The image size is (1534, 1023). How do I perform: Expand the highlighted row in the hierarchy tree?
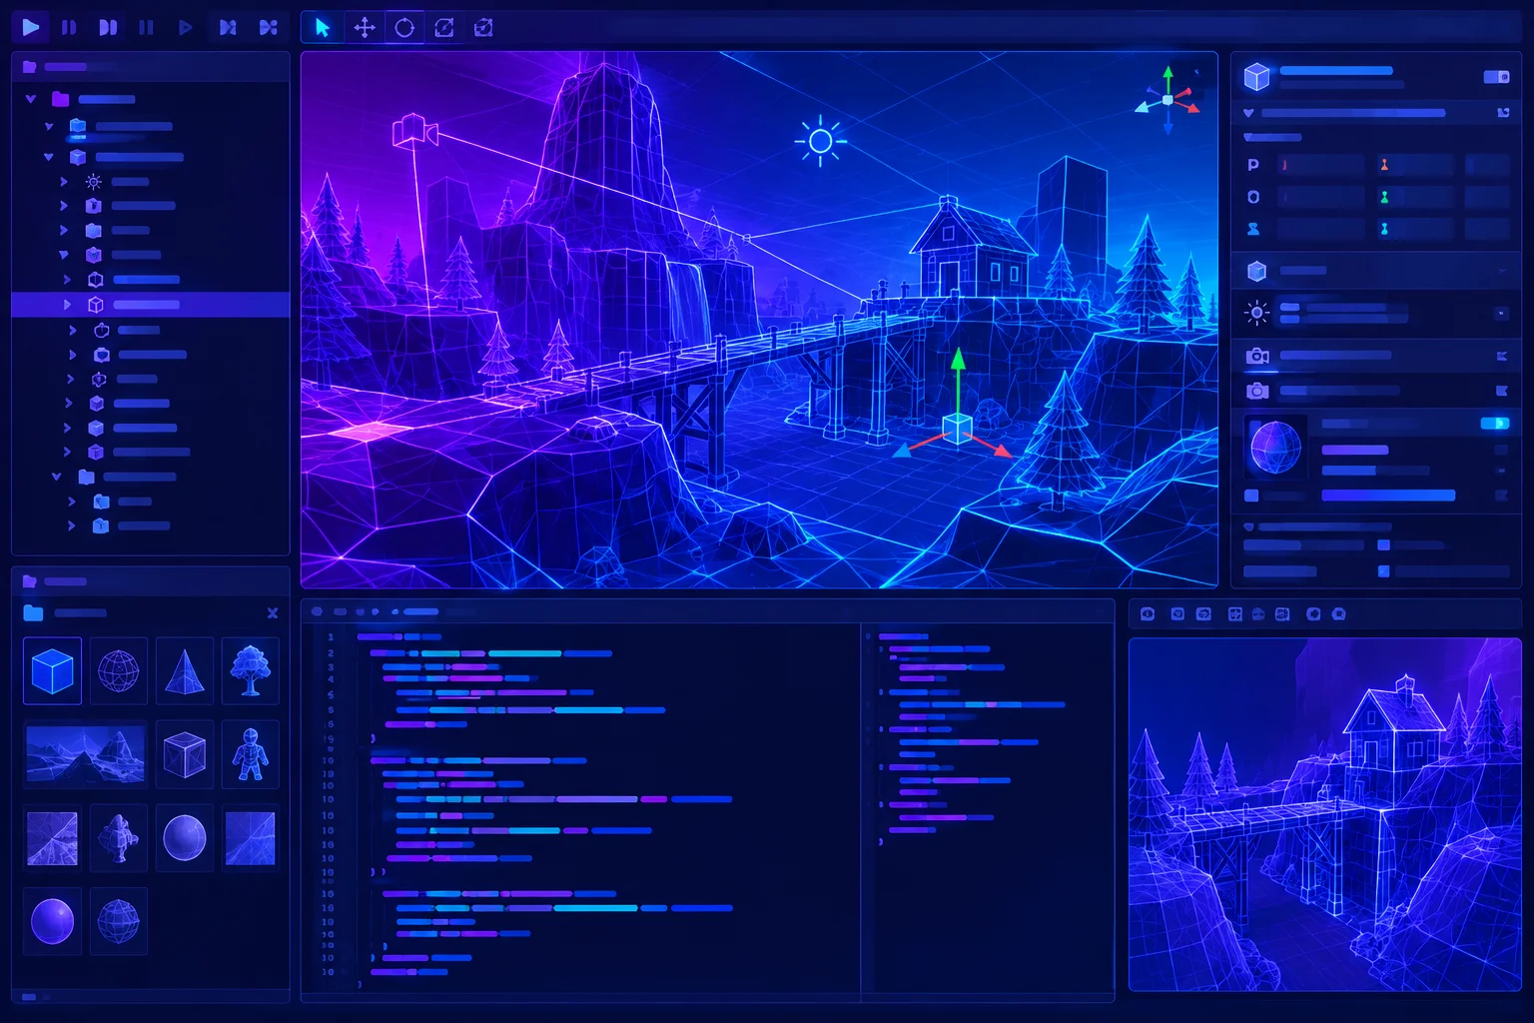tap(67, 304)
